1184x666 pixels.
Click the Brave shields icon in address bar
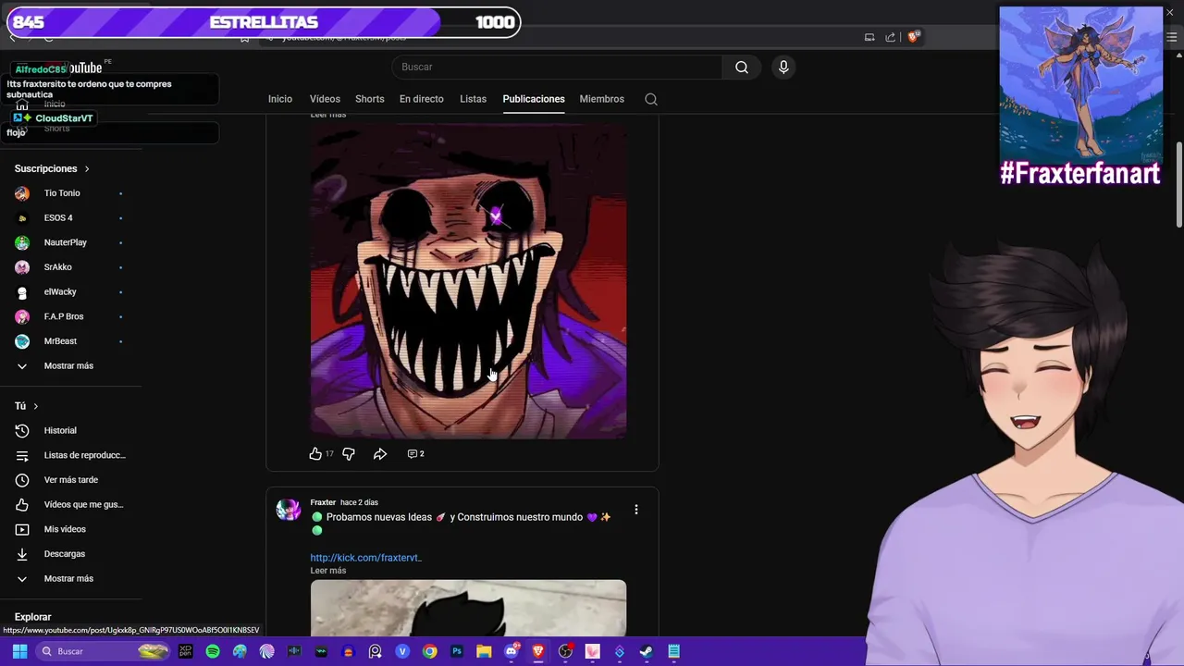click(x=913, y=37)
